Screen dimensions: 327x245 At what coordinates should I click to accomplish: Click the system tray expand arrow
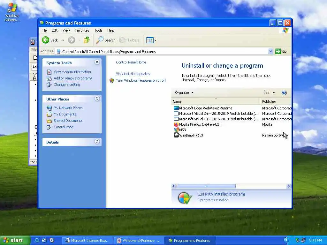click(286, 240)
